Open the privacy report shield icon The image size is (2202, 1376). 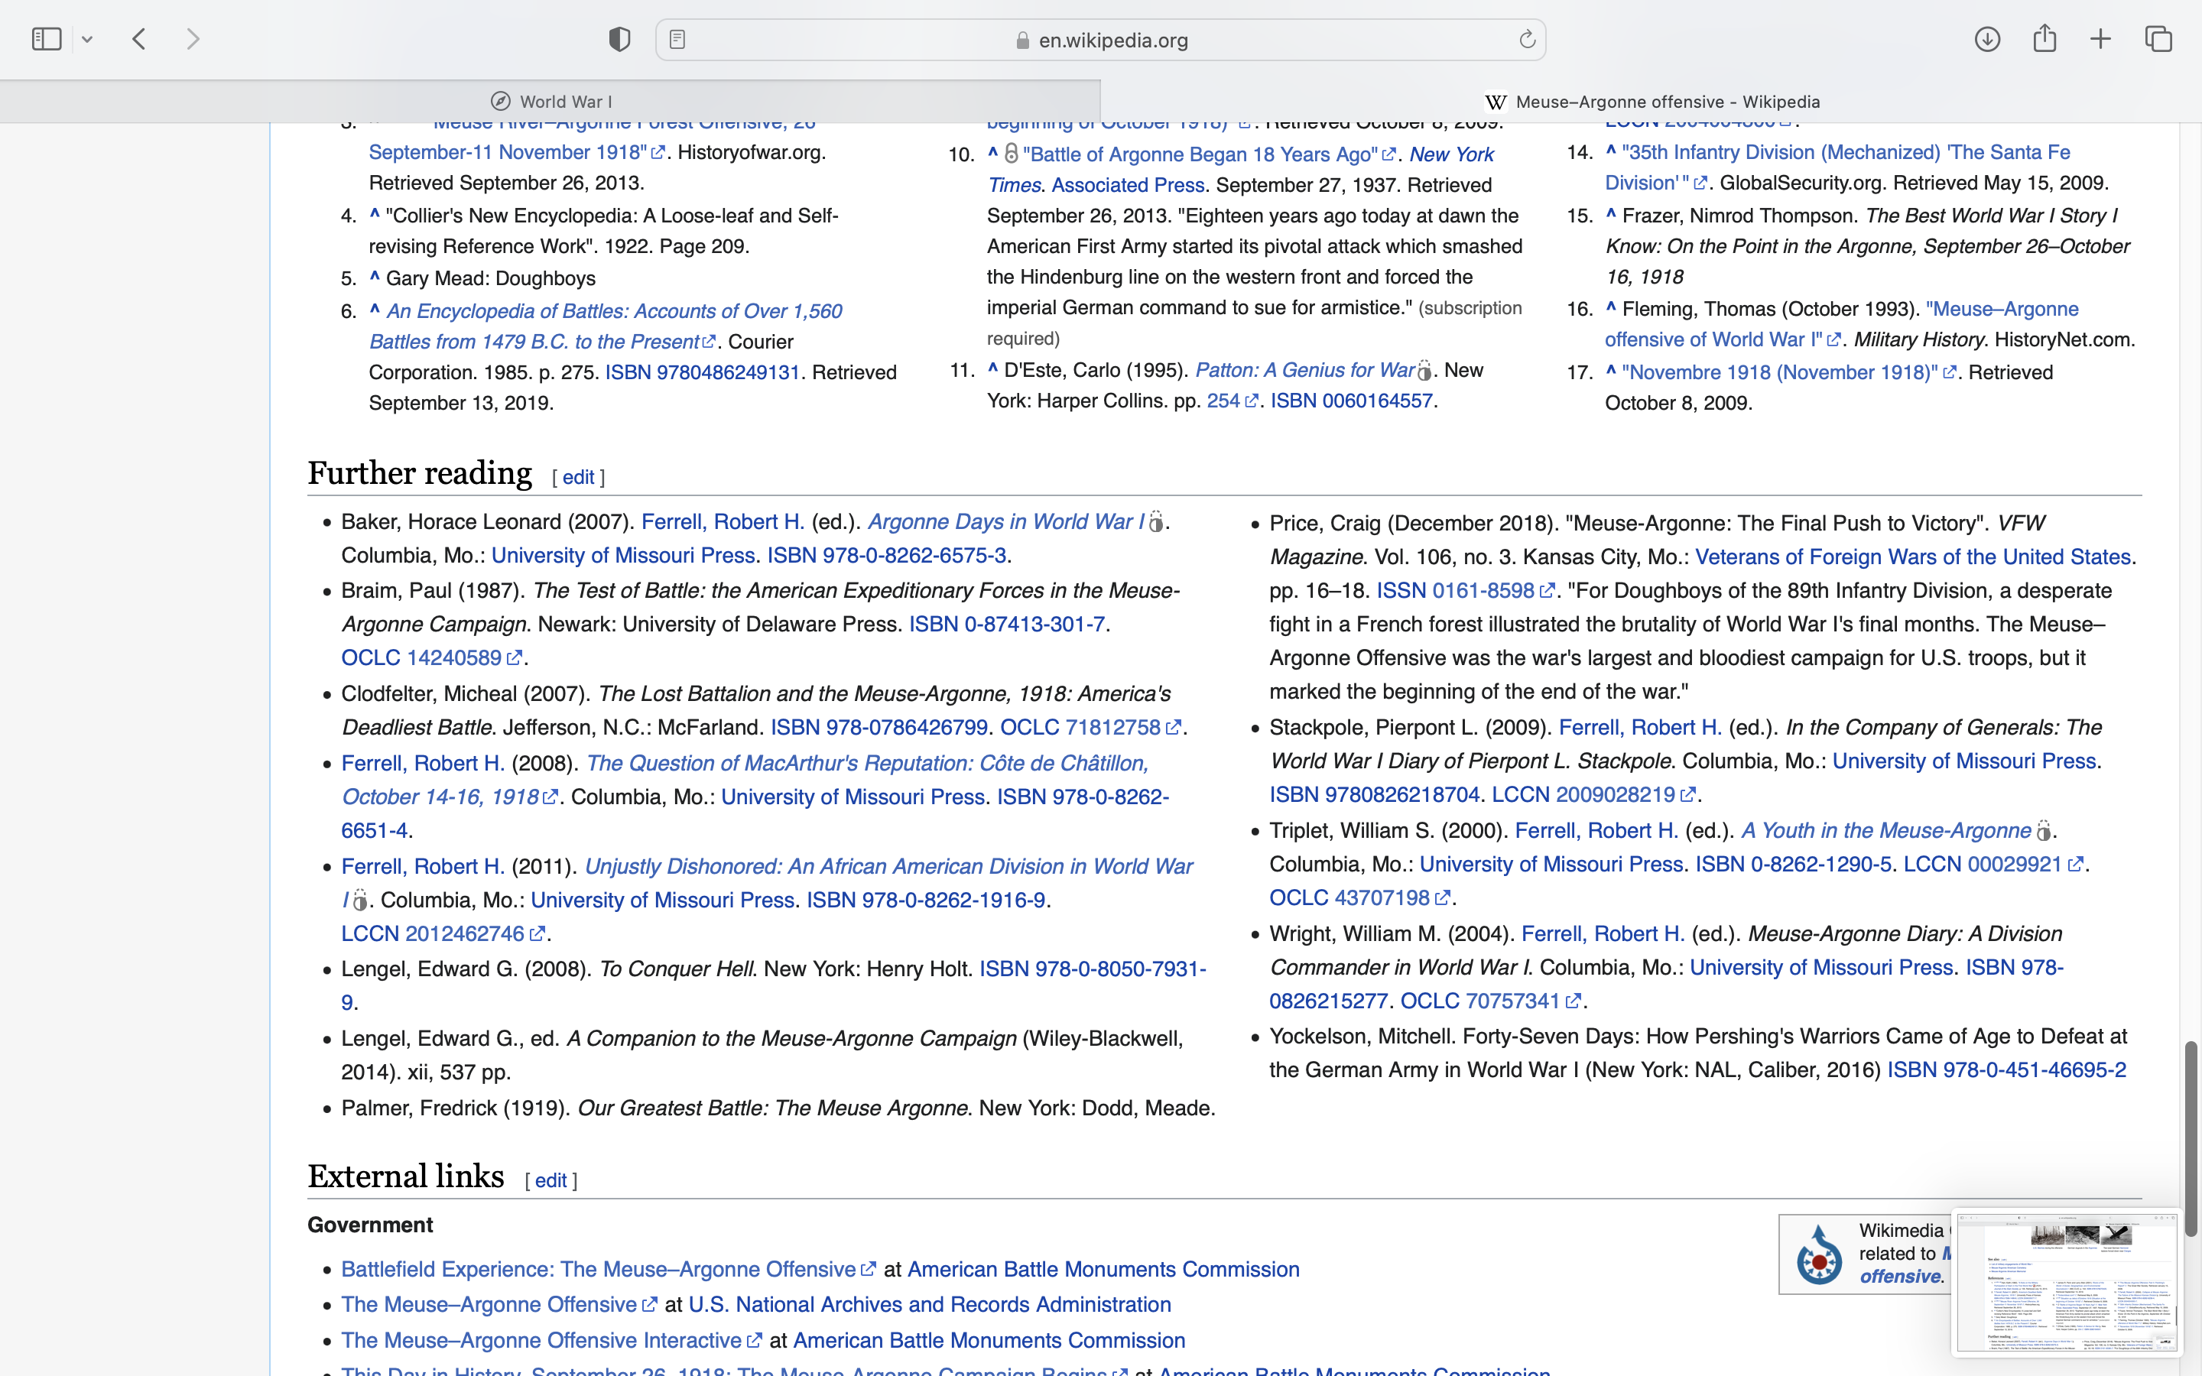[x=619, y=39]
